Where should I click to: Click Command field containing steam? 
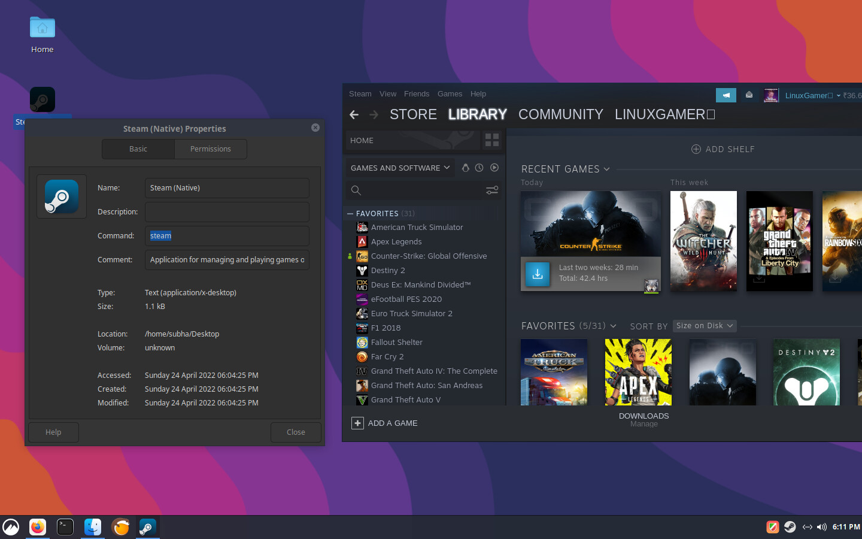[227, 236]
